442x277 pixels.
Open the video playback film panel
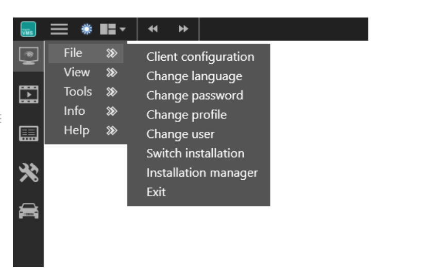28,94
